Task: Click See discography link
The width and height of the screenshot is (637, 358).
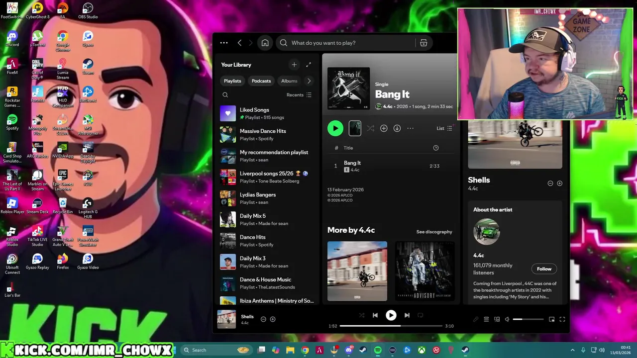Action: [434, 232]
